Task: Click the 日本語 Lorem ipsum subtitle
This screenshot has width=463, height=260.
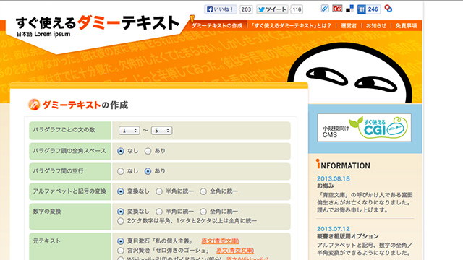Action: (x=43, y=34)
